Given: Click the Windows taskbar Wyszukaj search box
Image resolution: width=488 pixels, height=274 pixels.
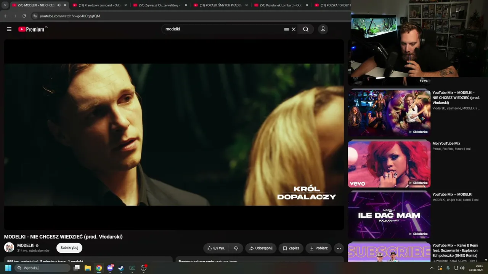Looking at the screenshot, I should tap(42, 268).
